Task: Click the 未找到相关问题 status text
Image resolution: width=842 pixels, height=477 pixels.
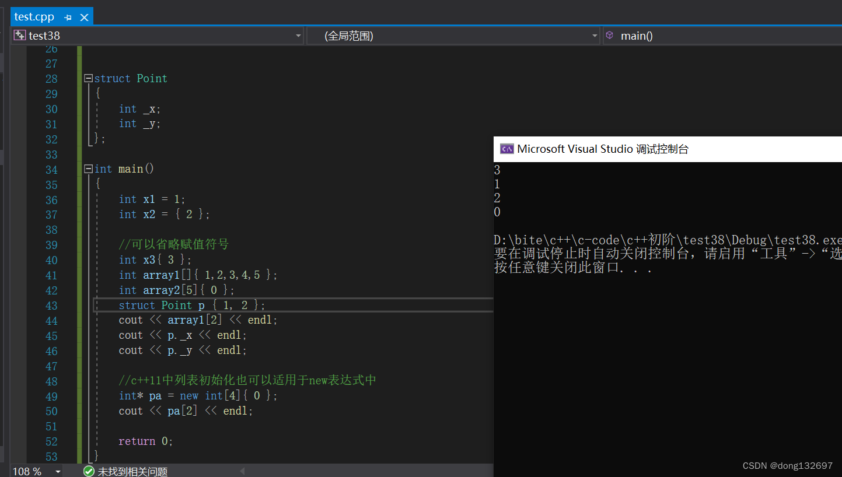Action: pyautogui.click(x=132, y=471)
